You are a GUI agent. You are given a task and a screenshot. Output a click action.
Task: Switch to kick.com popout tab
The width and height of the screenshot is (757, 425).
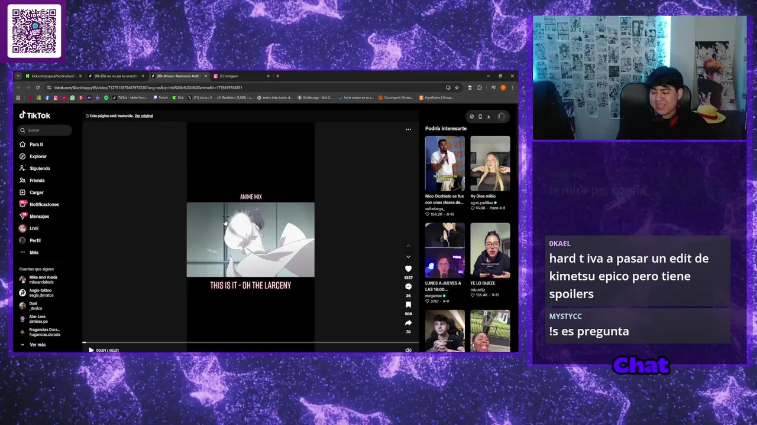53,76
